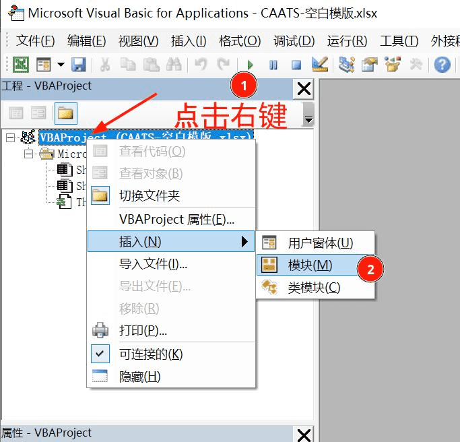Choose 隐藏(H) in context menu
The height and width of the screenshot is (442, 460).
pos(171,376)
